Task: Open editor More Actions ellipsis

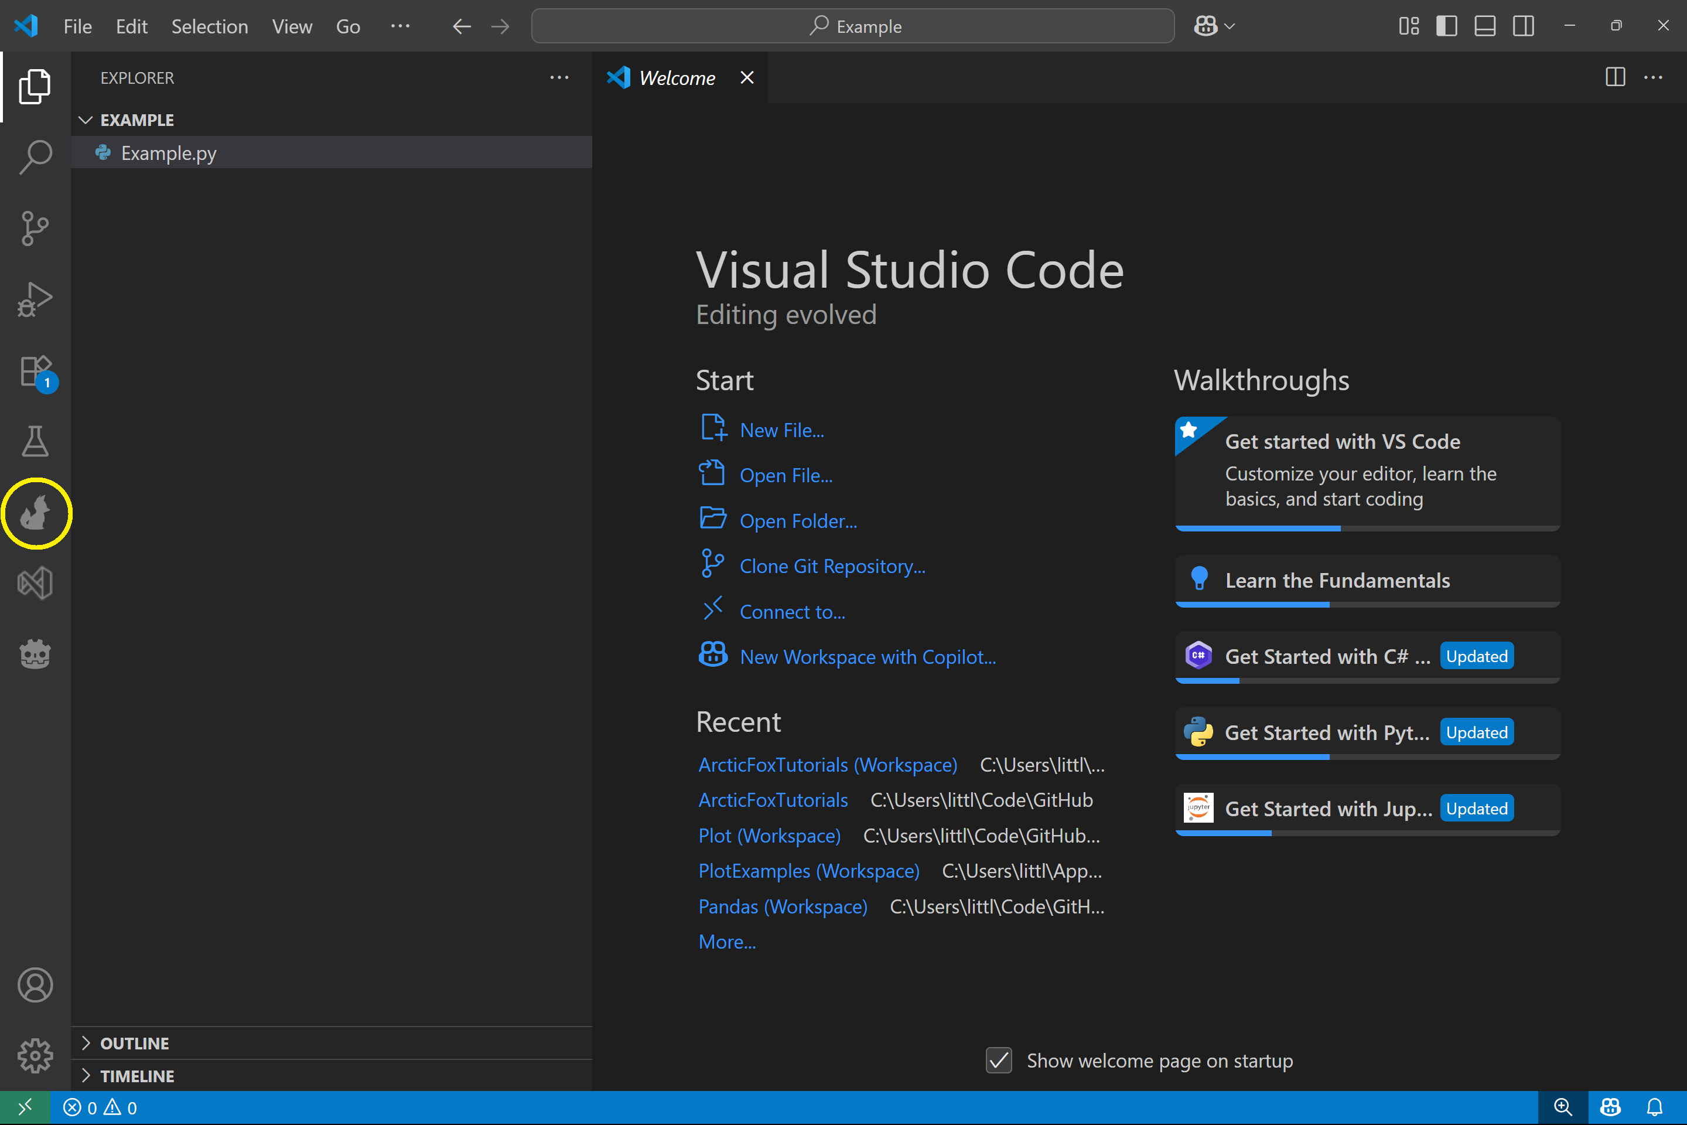Action: (1653, 77)
